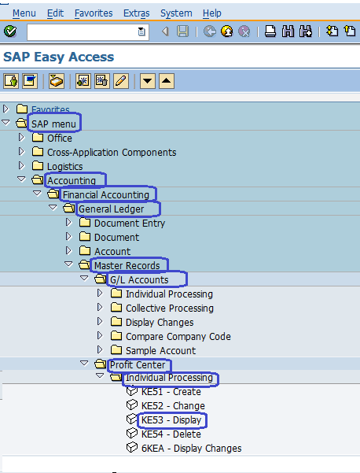This screenshot has height=473, width=360.
Task: Click the Add to Favorites icon
Action: coord(83,81)
